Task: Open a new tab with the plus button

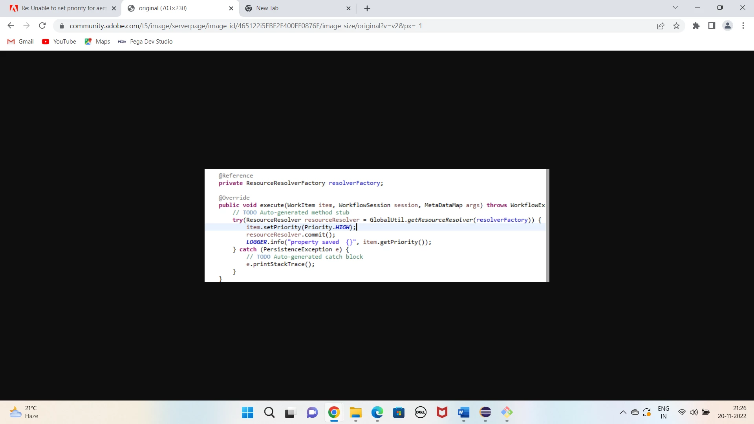Action: coord(367,8)
